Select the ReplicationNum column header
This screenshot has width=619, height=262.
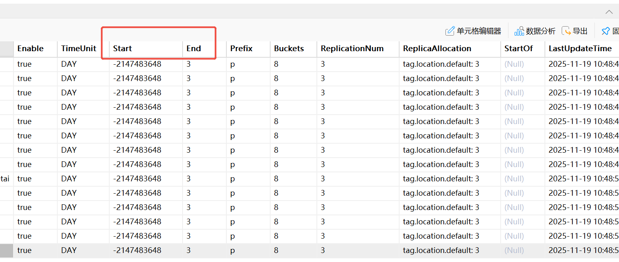click(x=352, y=48)
